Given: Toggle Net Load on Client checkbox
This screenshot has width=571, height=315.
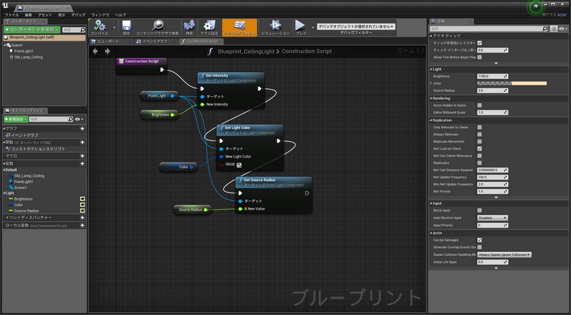Looking at the screenshot, I should [480, 149].
